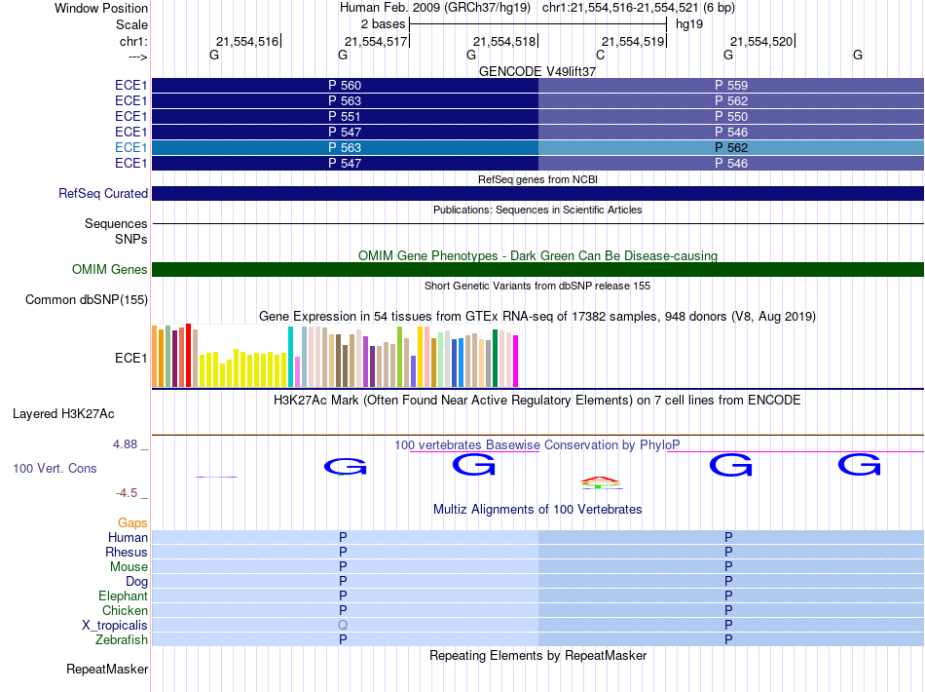Click the RefSeq genes from NCBI title
This screenshot has height=692, width=925.
pyautogui.click(x=537, y=179)
